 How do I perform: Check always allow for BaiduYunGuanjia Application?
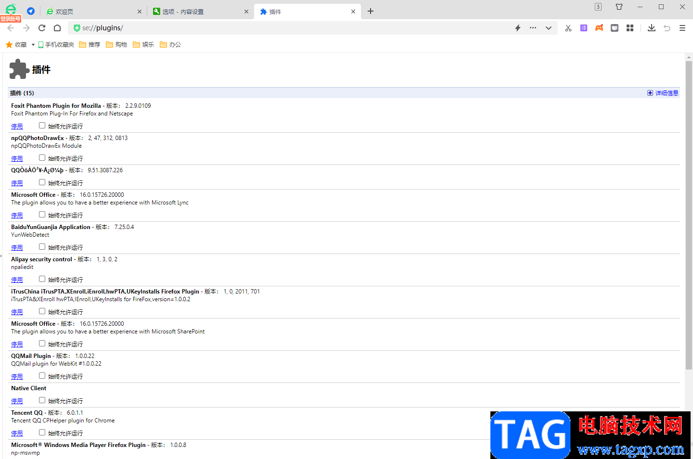tap(42, 247)
